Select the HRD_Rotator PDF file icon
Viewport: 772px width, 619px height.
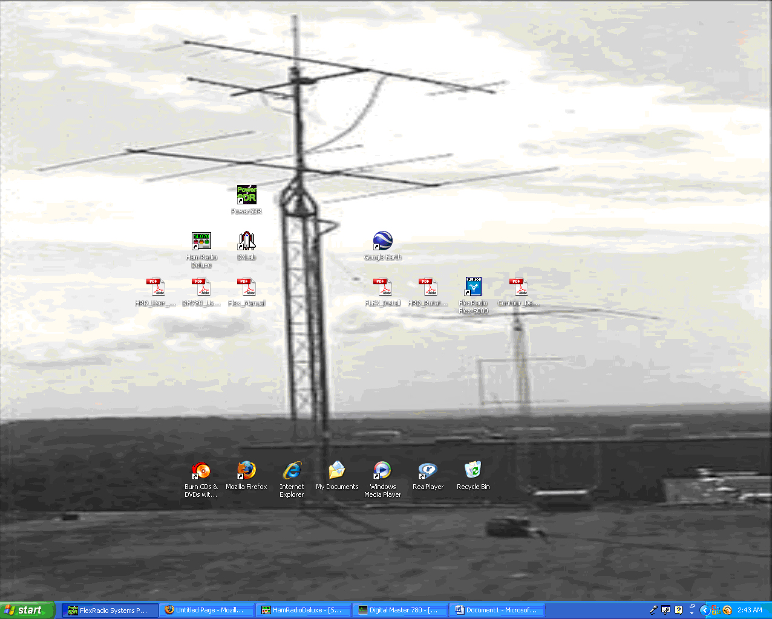(x=428, y=287)
